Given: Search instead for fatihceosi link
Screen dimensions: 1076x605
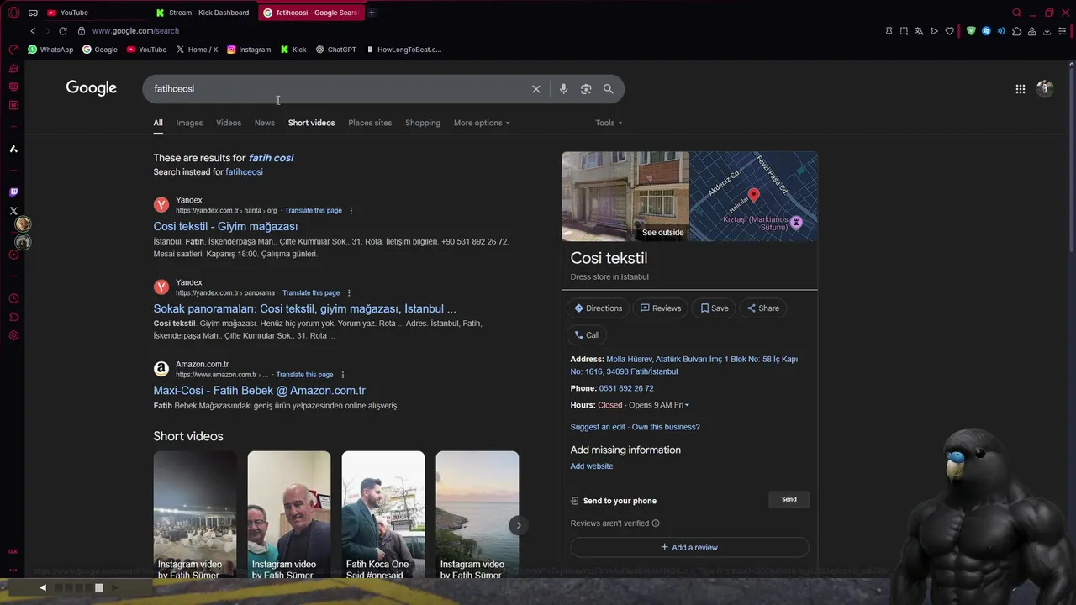Looking at the screenshot, I should coord(244,172).
